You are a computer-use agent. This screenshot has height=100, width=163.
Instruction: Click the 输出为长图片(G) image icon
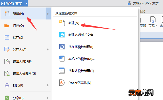click(x=7, y=73)
